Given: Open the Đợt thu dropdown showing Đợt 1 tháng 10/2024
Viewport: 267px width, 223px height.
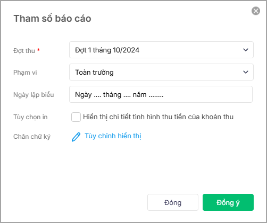Looking at the screenshot, I should [x=161, y=50].
